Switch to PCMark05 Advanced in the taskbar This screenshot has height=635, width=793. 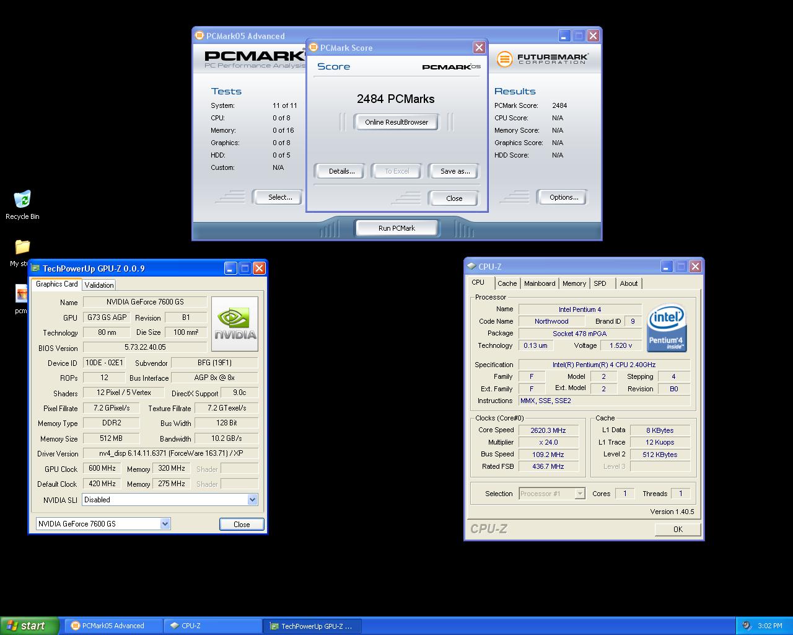click(113, 626)
